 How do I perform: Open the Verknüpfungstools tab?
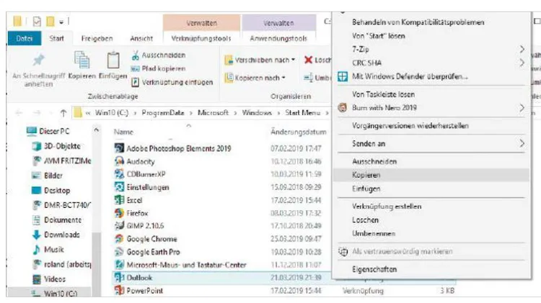pos(201,39)
